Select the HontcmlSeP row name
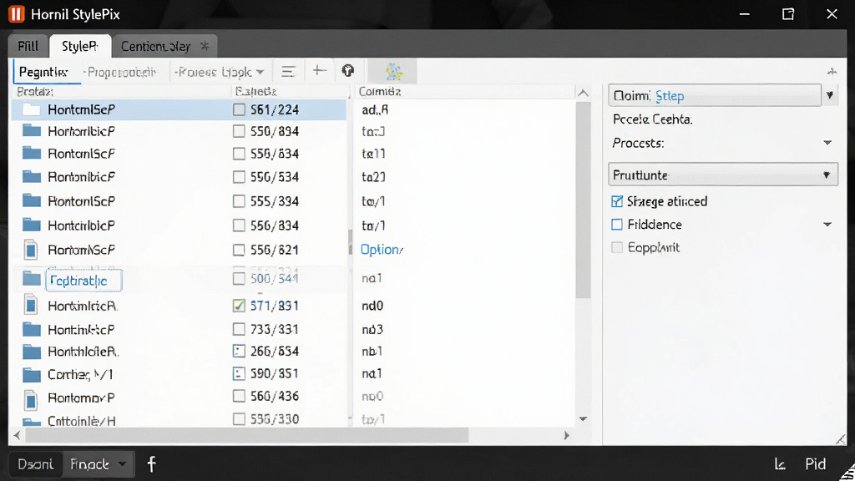The height and width of the screenshot is (481, 855). click(x=81, y=109)
